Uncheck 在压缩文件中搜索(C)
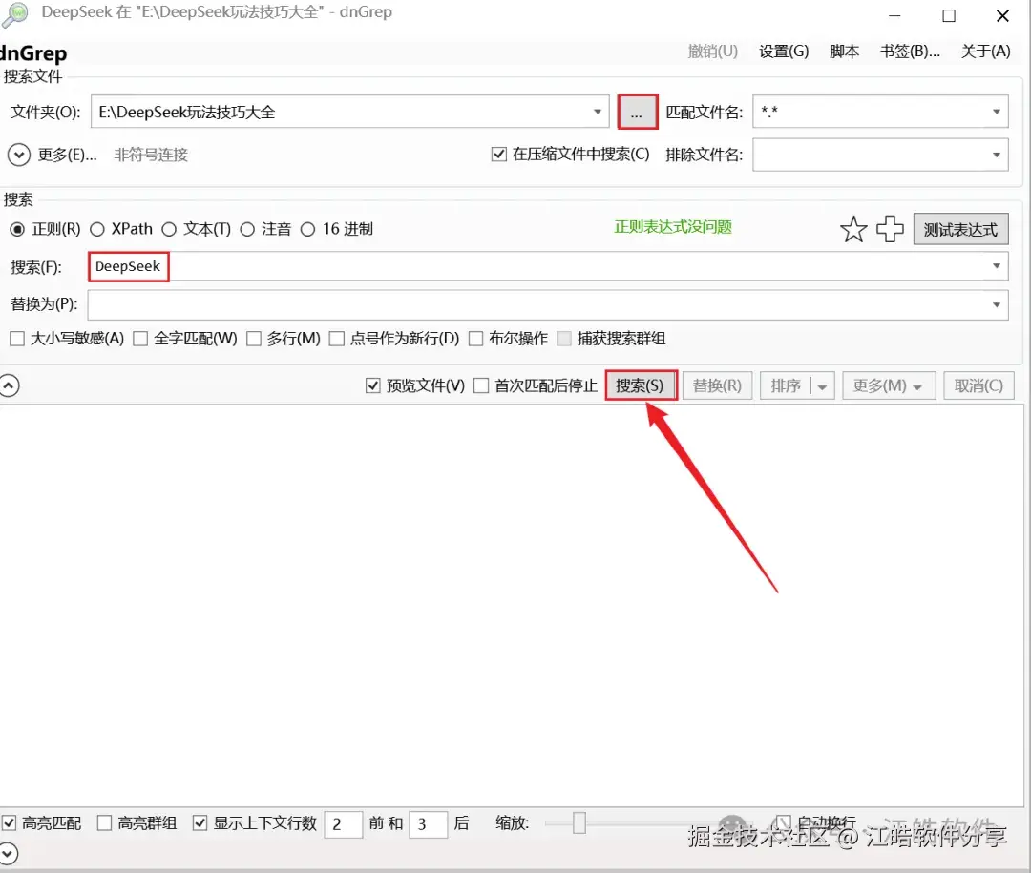This screenshot has height=873, width=1031. click(x=498, y=155)
